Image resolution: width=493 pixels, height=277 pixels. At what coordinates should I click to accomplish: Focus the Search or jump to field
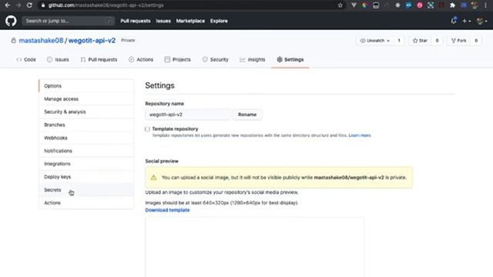pos(68,21)
